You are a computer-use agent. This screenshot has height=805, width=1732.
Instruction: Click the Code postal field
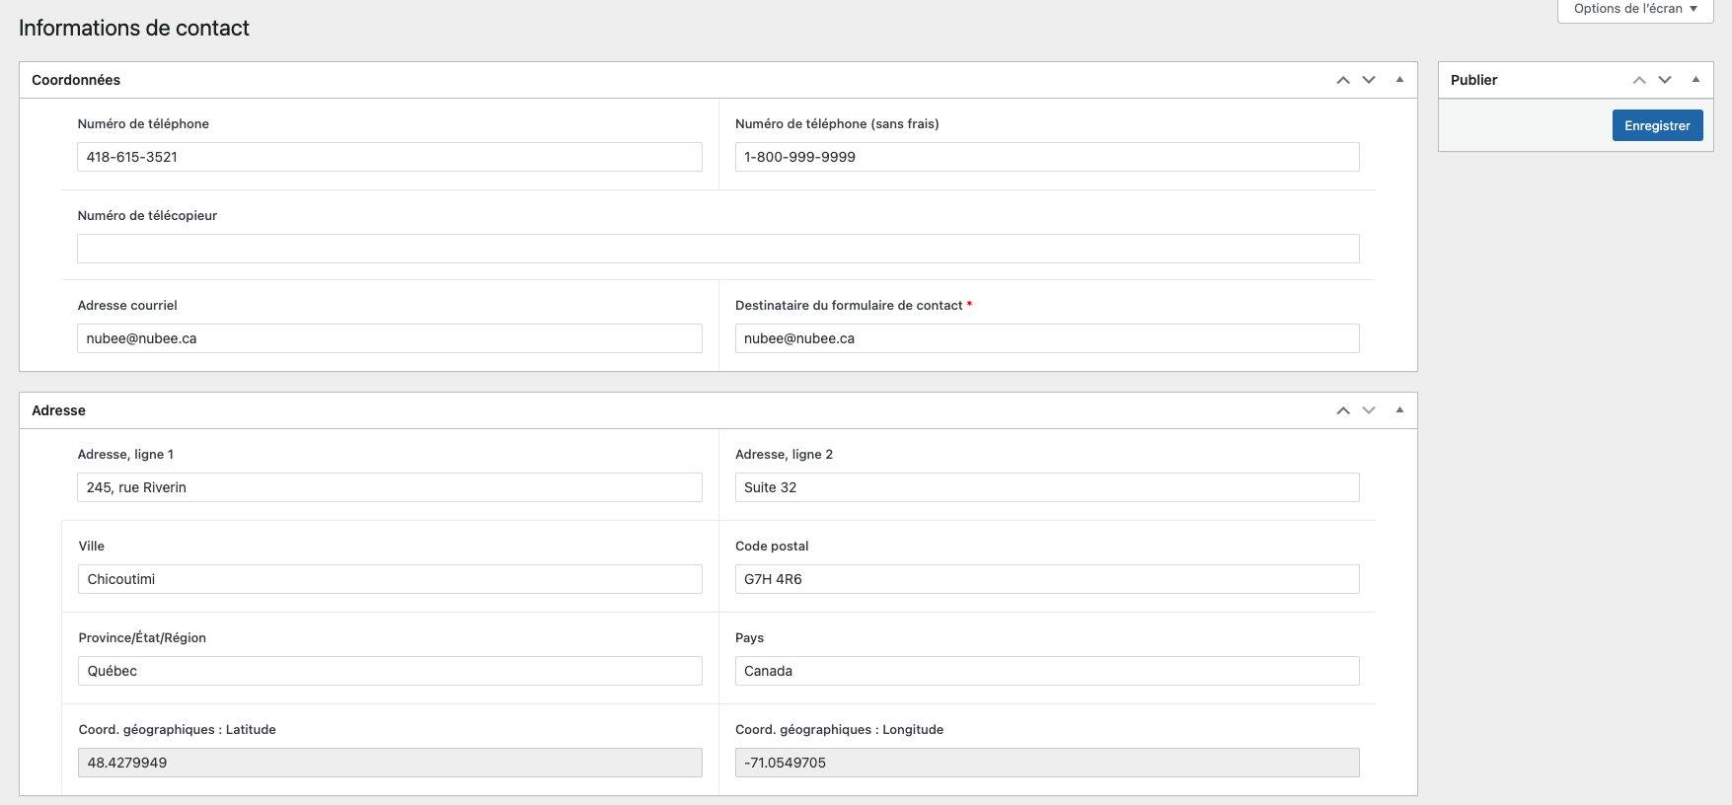tap(1046, 579)
